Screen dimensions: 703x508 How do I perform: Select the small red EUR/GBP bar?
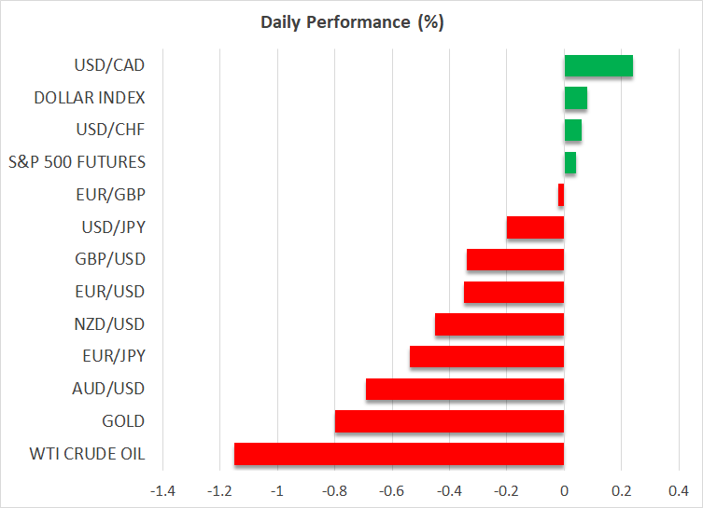pyautogui.click(x=561, y=195)
